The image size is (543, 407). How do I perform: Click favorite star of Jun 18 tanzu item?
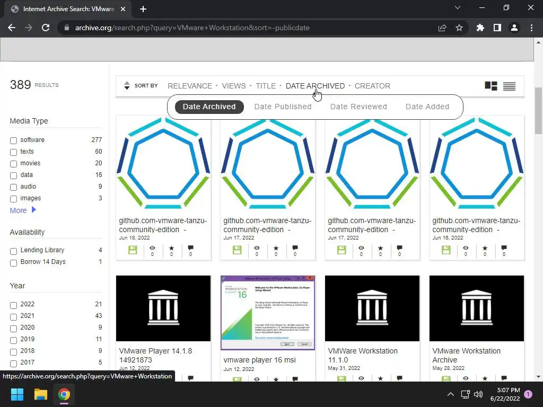(x=171, y=248)
